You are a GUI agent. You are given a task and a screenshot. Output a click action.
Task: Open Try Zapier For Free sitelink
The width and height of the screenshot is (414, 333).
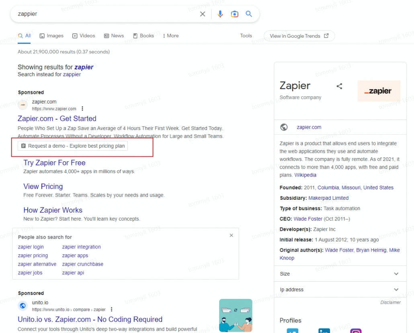[x=54, y=163]
